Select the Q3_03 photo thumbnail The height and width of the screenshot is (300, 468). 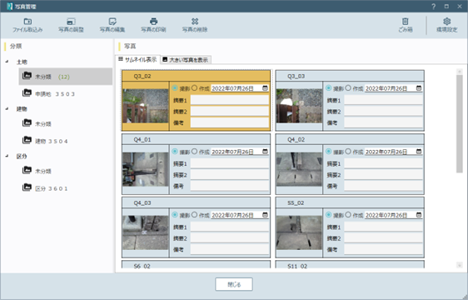pos(299,106)
